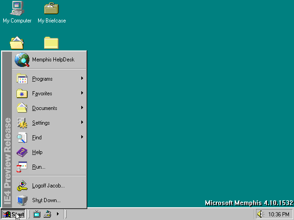Choose Find in the Start menu
The image size is (294, 220).
pos(49,137)
